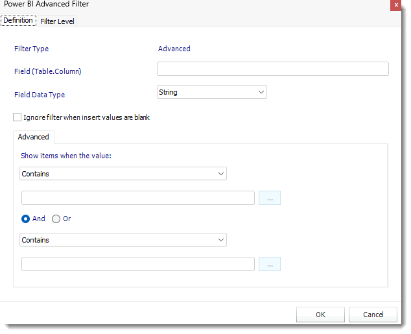411x334 pixels.
Task: Select the inner Advanced tab
Action: [34, 137]
